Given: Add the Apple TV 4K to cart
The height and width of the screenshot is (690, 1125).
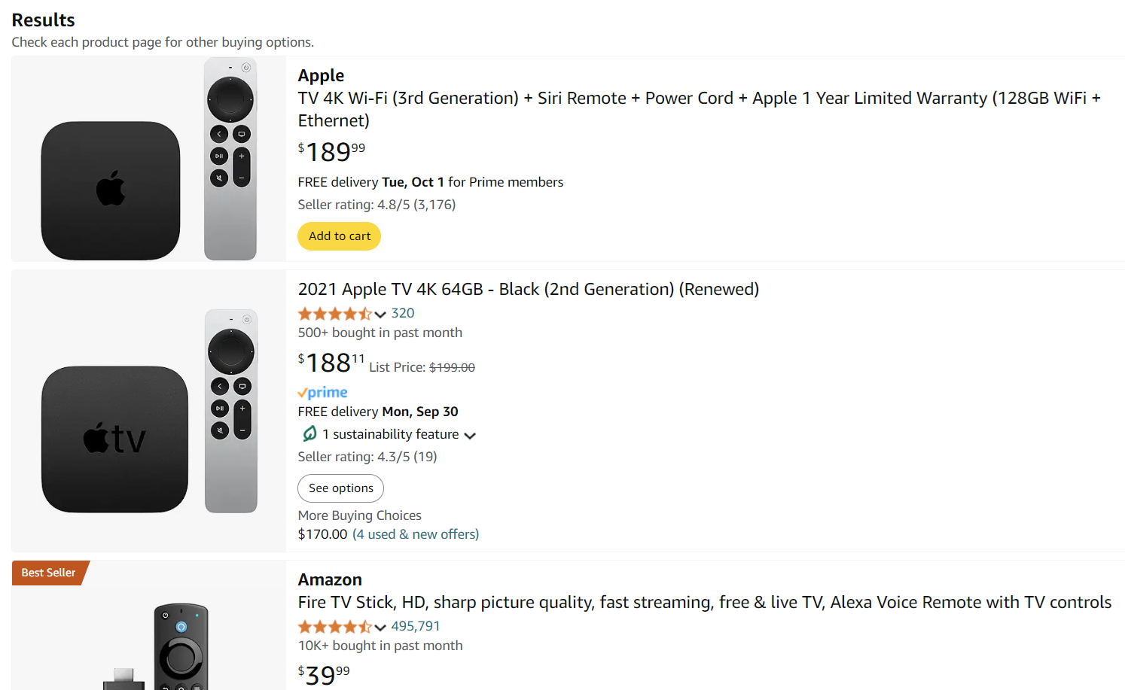Looking at the screenshot, I should click(x=339, y=236).
